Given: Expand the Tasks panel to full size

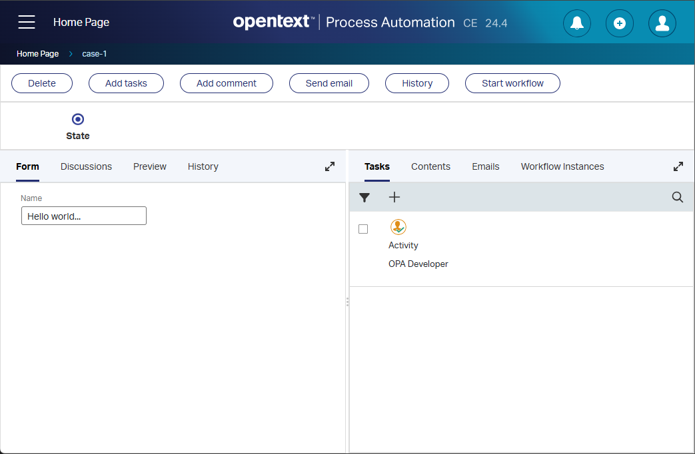Looking at the screenshot, I should pos(678,166).
